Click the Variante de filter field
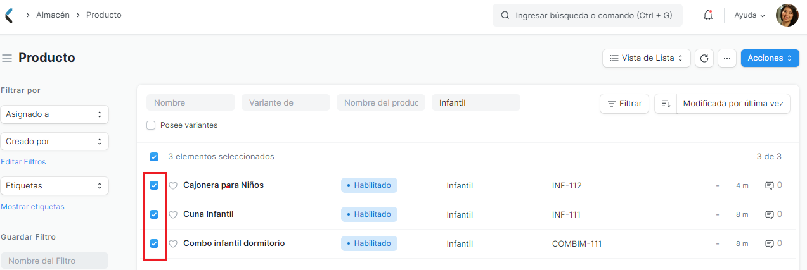This screenshot has width=807, height=270. click(x=286, y=102)
